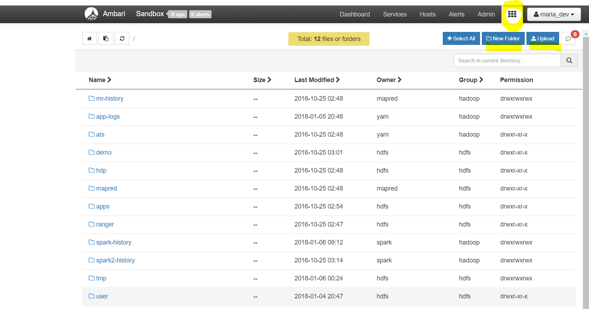
Task: Click the copy files icon button
Action: (x=106, y=39)
